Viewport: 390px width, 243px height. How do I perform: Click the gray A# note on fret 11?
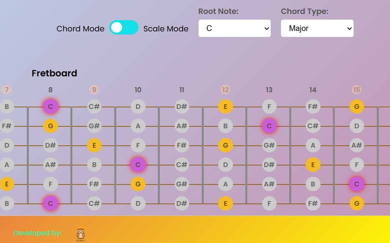pyautogui.click(x=182, y=126)
